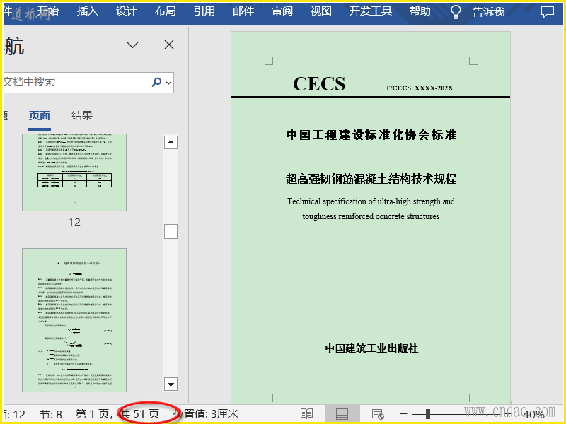Open the 插入 ribbon tab

(x=87, y=11)
